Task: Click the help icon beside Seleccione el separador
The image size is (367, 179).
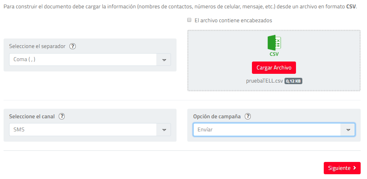Action: pyautogui.click(x=73, y=46)
